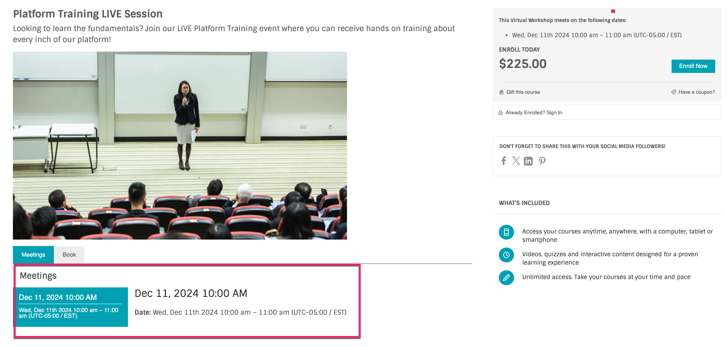727x347 pixels.
Task: Click the clock icon under What's Included
Action: (x=506, y=255)
